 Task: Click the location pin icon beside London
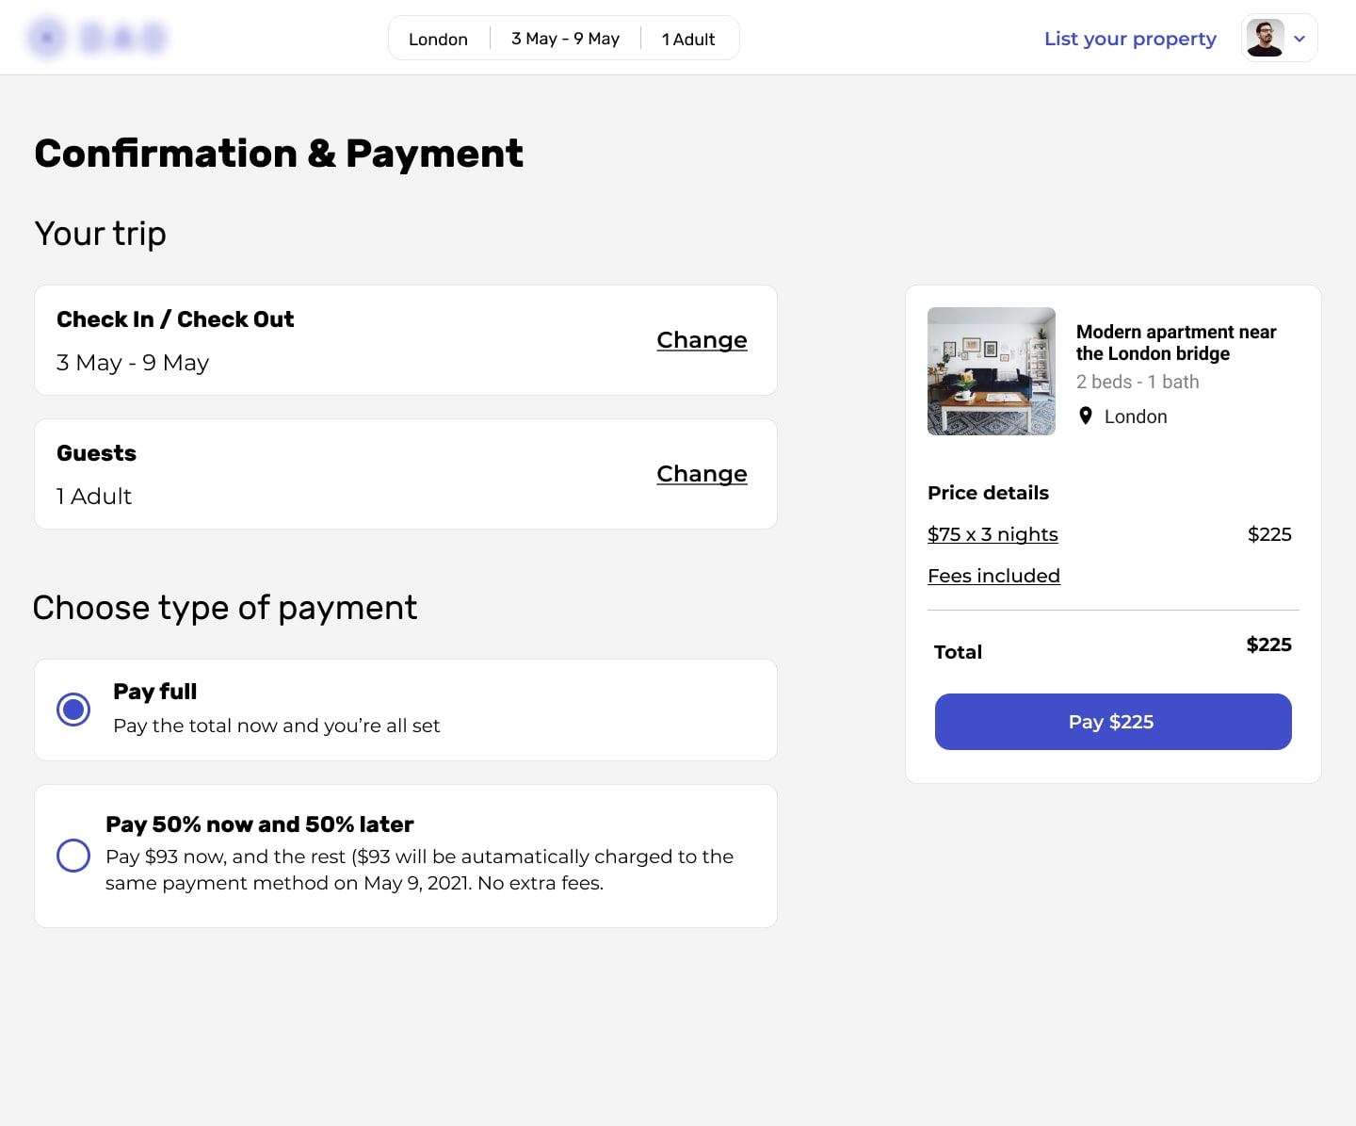click(1086, 416)
